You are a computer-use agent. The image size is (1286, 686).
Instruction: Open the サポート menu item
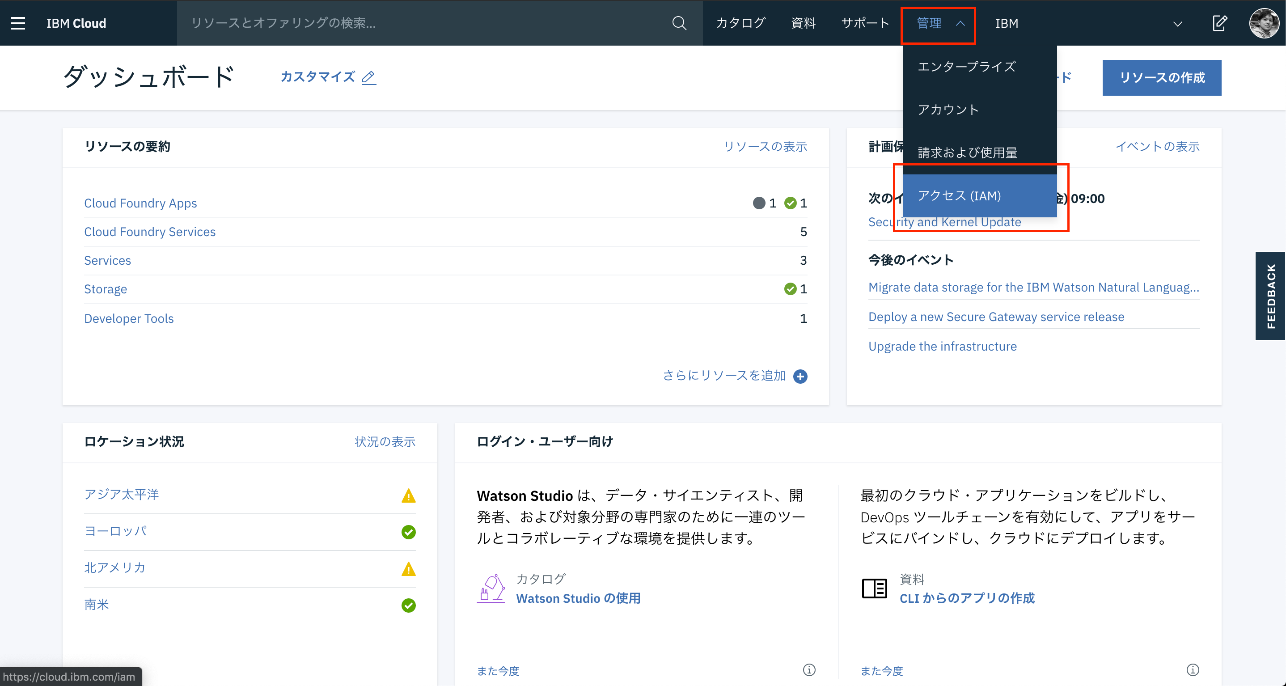coord(865,23)
